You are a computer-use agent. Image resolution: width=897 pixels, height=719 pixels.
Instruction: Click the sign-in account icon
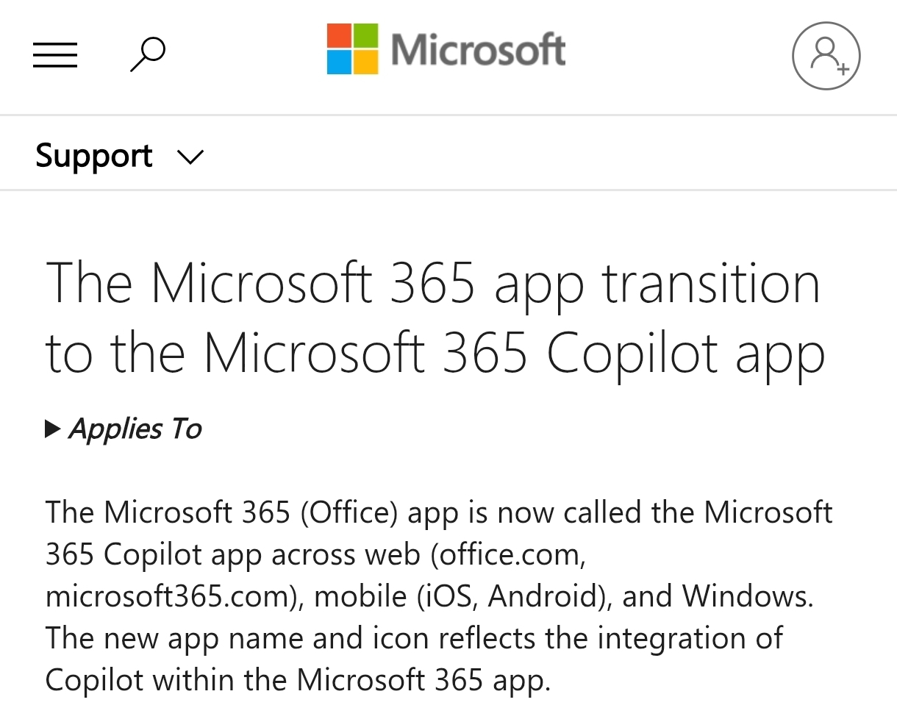click(826, 56)
